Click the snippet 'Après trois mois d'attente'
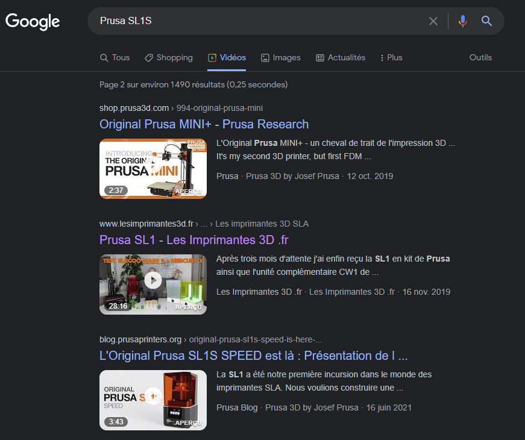The image size is (525, 440). point(333,265)
